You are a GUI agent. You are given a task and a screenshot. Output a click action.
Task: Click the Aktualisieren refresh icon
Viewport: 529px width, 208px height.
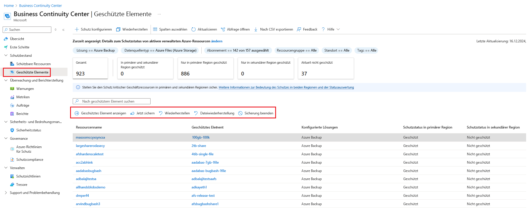click(194, 29)
